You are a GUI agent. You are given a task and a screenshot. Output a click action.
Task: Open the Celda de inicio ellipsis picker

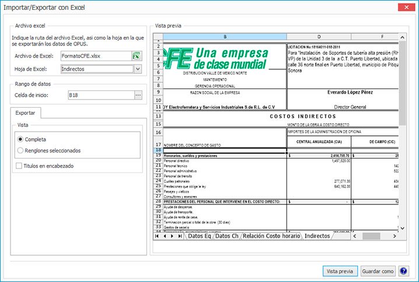[x=138, y=94]
